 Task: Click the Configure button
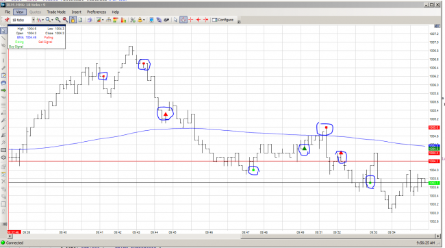tap(223, 20)
